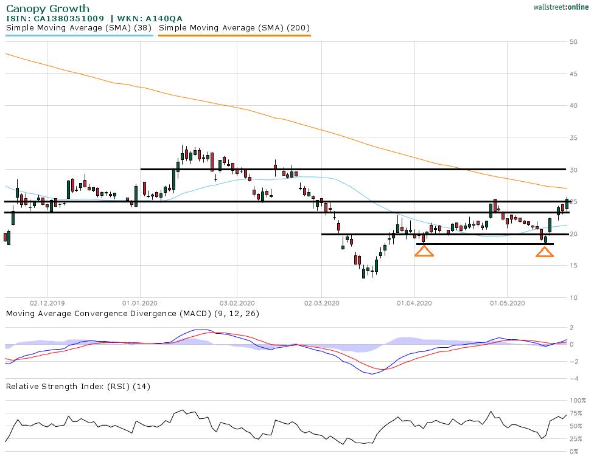Click the RSI axis value 100%
Viewport: 594px width, 456px height.
click(x=578, y=401)
